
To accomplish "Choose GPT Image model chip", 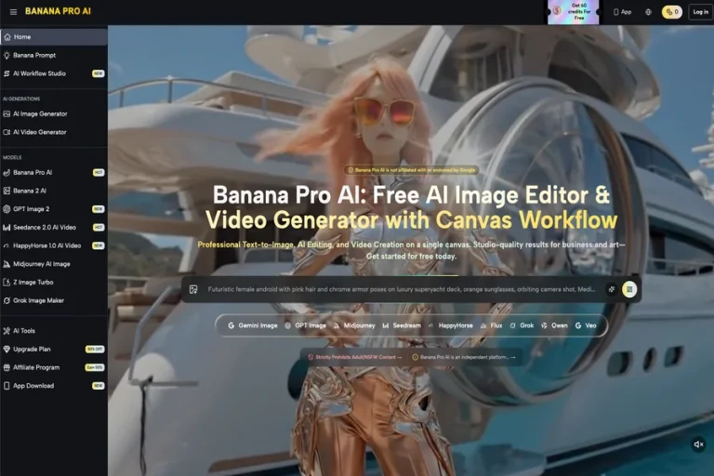I will [306, 325].
